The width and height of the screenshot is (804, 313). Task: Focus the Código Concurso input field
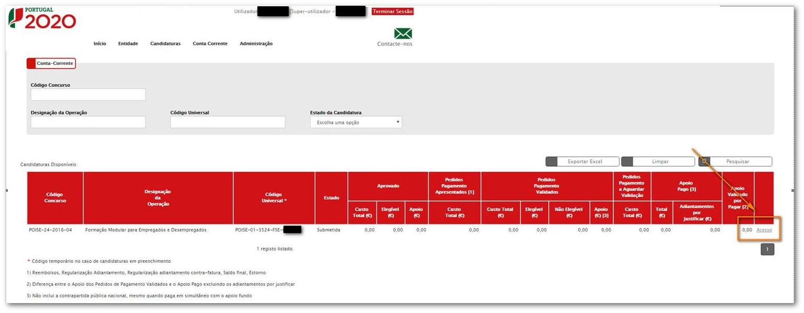(x=88, y=95)
